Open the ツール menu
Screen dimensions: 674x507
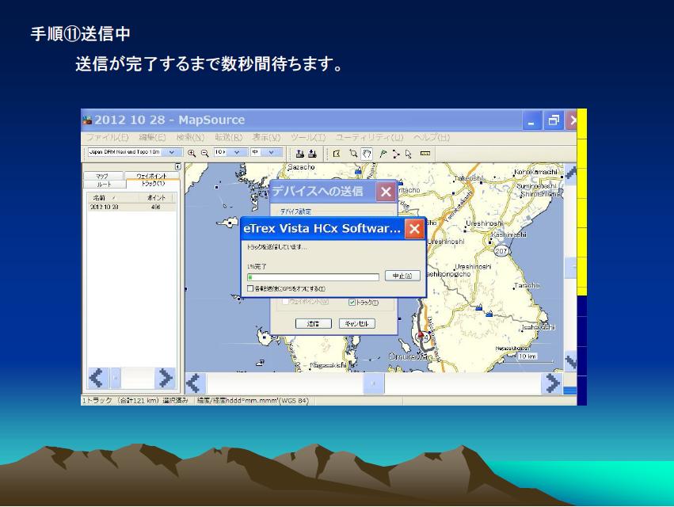(308, 137)
